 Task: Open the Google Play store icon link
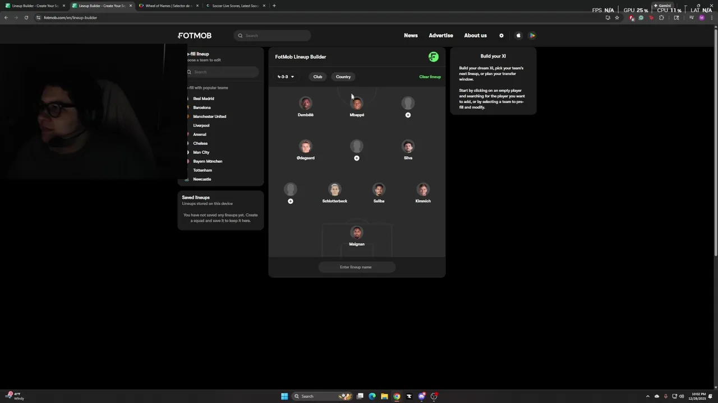click(532, 35)
